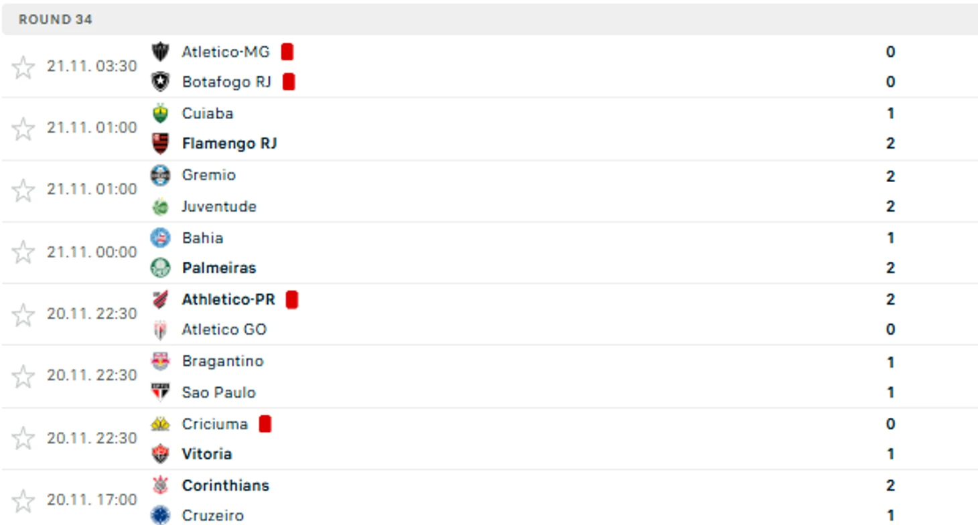Open the Vitoria team name link
Viewport: 978px width, 525px height.
[x=207, y=454]
